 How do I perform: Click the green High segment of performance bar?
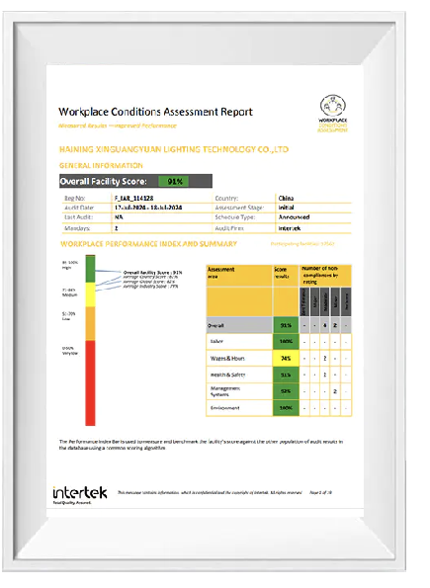90,269
